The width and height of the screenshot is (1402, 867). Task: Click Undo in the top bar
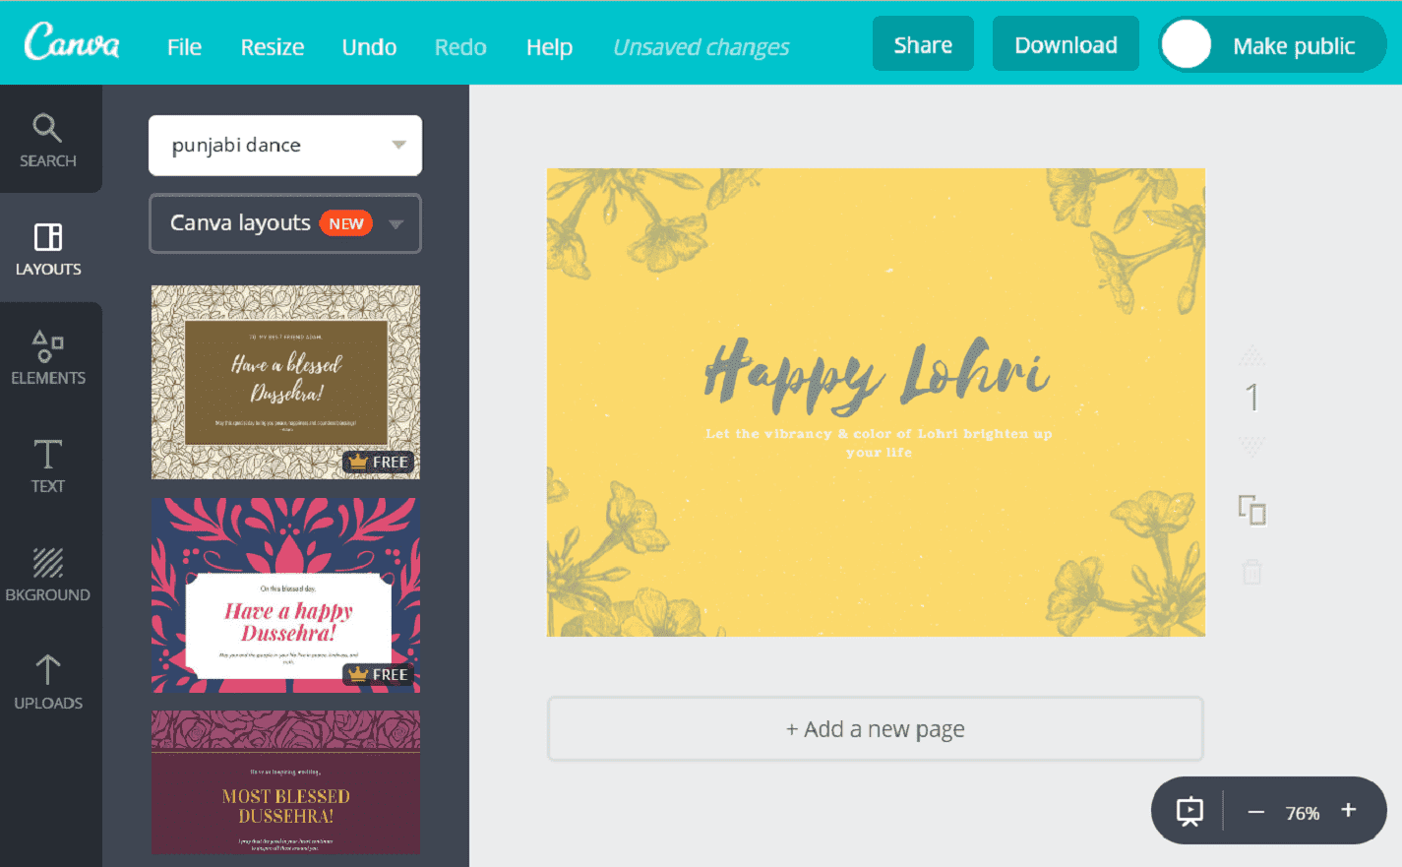tap(369, 46)
